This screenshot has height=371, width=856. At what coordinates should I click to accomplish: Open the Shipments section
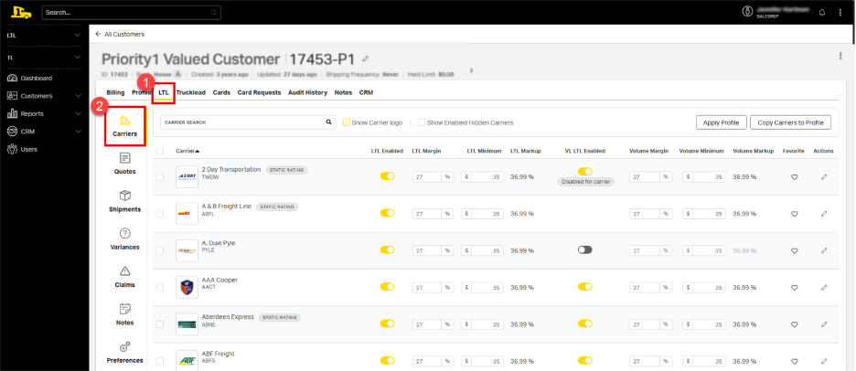pyautogui.click(x=124, y=201)
